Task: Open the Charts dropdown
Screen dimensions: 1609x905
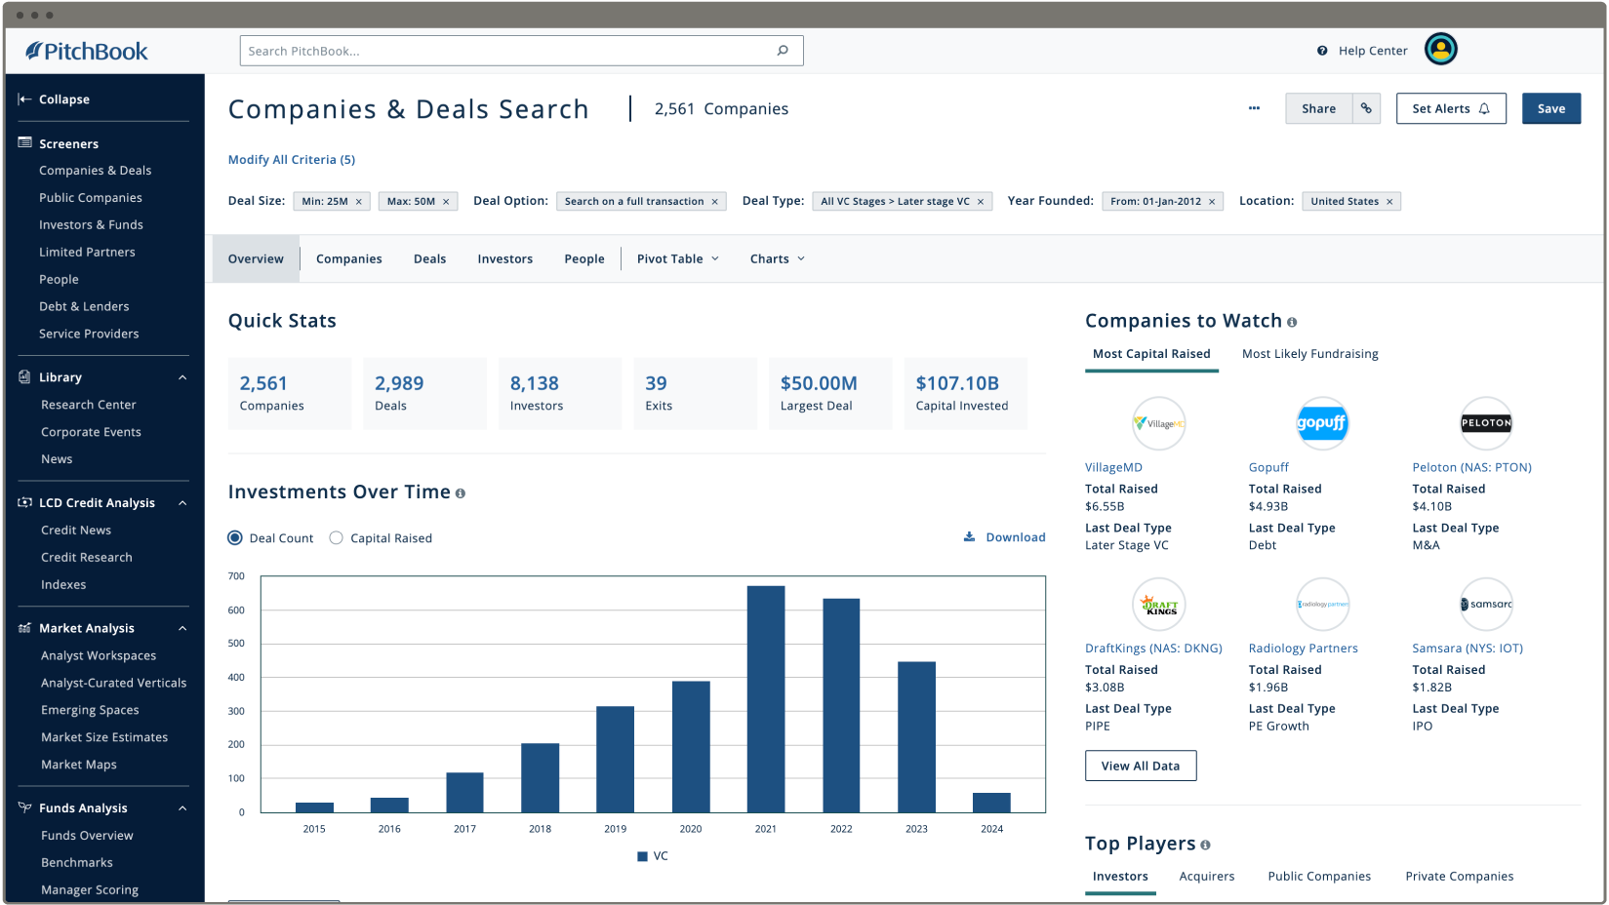Action: (x=778, y=258)
